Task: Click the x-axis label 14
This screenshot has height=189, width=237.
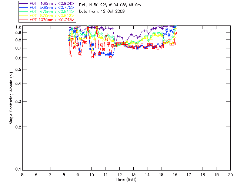Action: click(x=147, y=175)
